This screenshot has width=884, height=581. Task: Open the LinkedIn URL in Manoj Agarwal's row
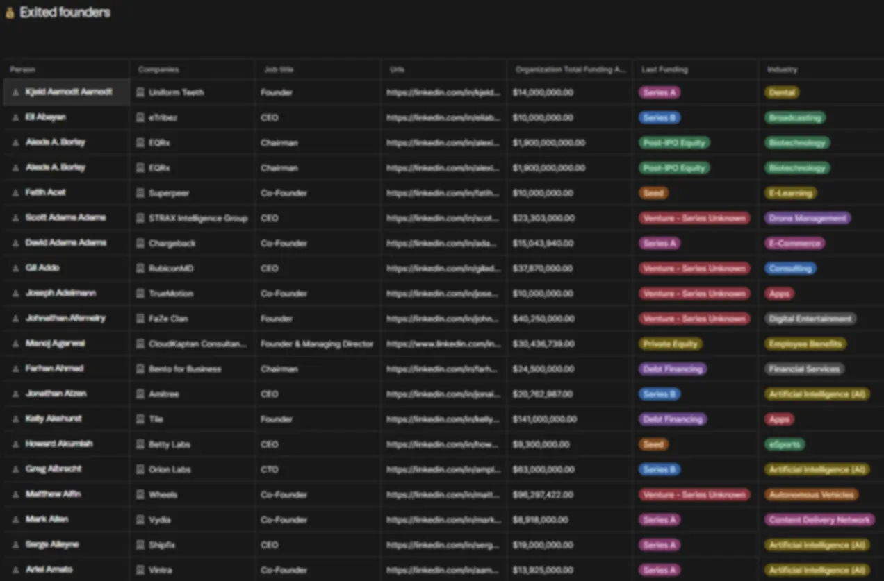[443, 344]
